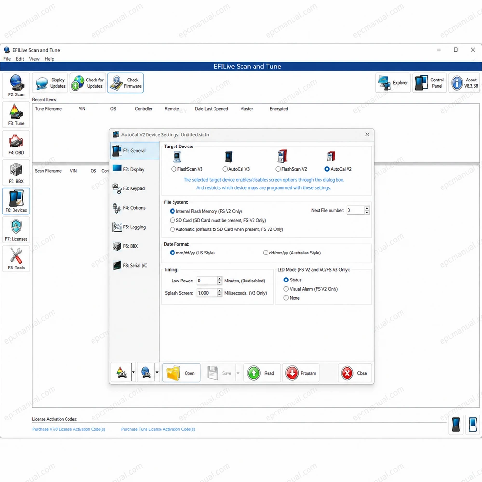The image size is (482, 482).
Task: Open the F8: Tools sidebar icon
Action: click(16, 259)
